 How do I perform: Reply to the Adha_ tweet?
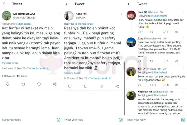click(x=70, y=86)
